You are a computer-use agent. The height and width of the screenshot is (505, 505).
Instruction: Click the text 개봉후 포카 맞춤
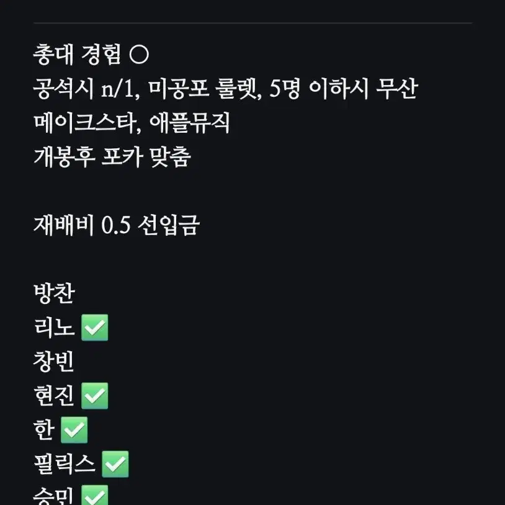[x=112, y=157]
